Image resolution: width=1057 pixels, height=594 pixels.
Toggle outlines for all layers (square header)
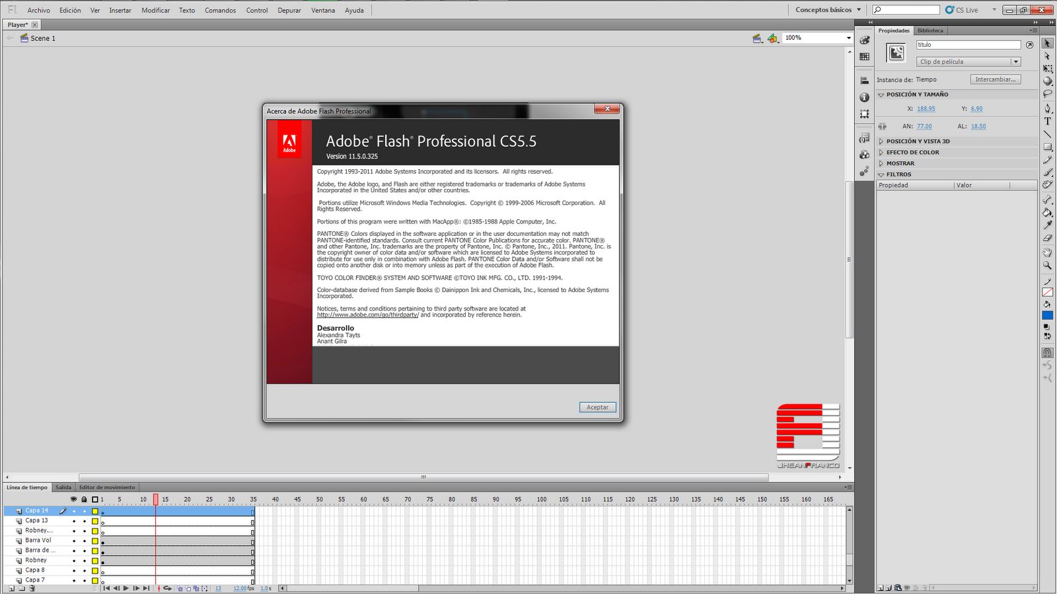pyautogui.click(x=95, y=499)
